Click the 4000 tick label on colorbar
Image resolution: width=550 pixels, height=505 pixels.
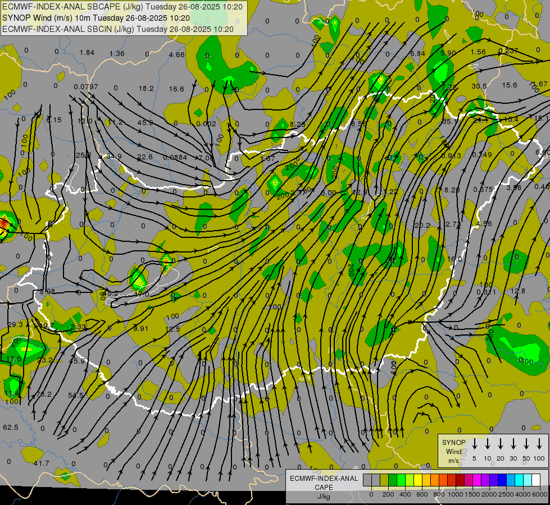coord(523,494)
